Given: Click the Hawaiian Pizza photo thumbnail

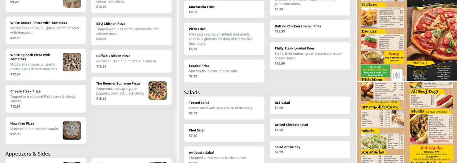Looking at the screenshot, I should [x=72, y=130].
